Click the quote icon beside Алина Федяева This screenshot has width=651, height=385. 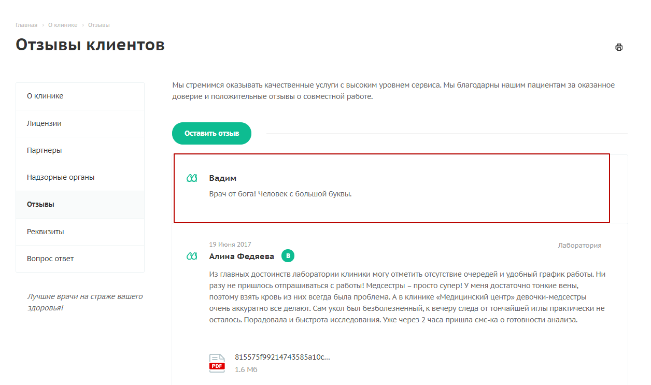[192, 256]
